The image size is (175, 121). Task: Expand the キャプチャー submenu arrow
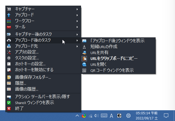pos(77,9)
